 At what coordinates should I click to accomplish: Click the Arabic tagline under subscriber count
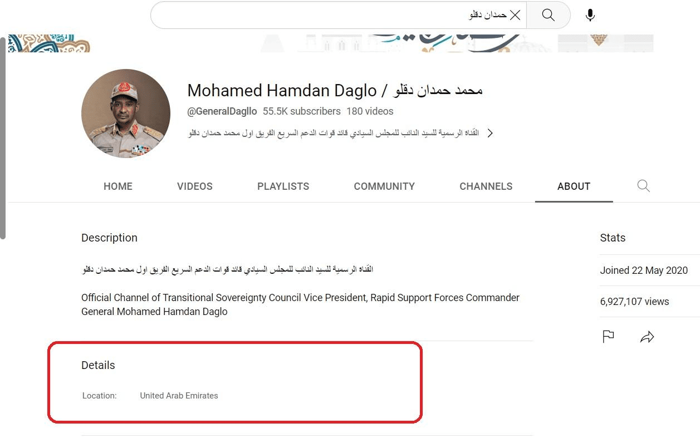point(334,133)
